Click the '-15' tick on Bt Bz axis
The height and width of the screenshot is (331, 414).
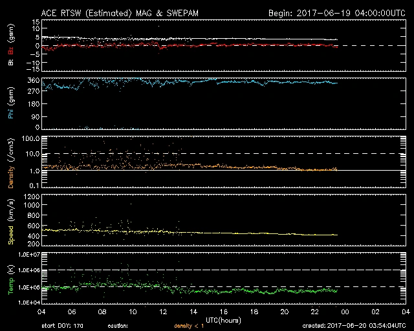click(x=33, y=69)
